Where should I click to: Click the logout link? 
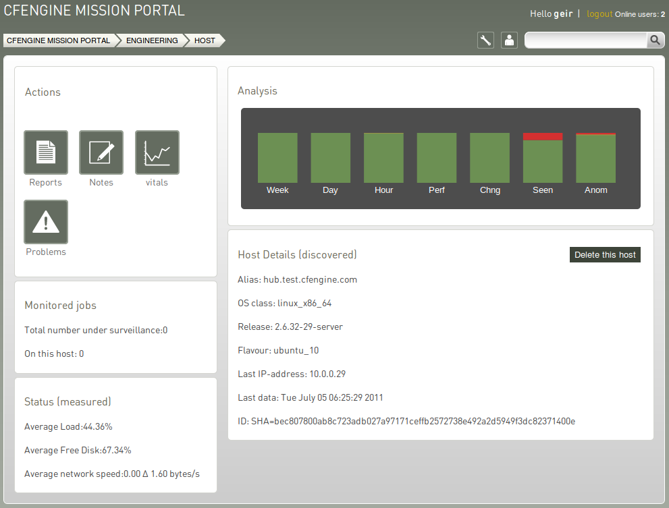click(x=599, y=13)
